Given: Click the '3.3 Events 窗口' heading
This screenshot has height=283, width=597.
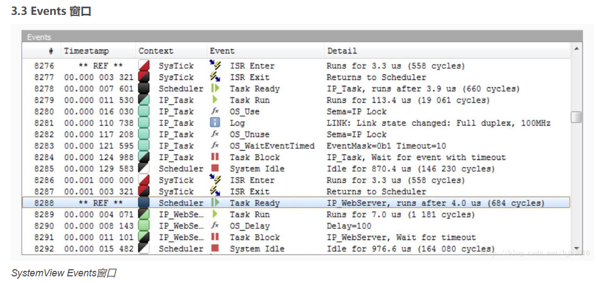Looking at the screenshot, I should pos(51,11).
